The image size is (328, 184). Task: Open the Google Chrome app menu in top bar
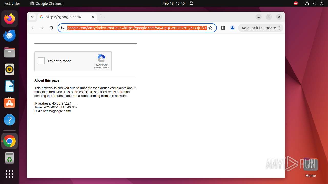coord(46,3)
